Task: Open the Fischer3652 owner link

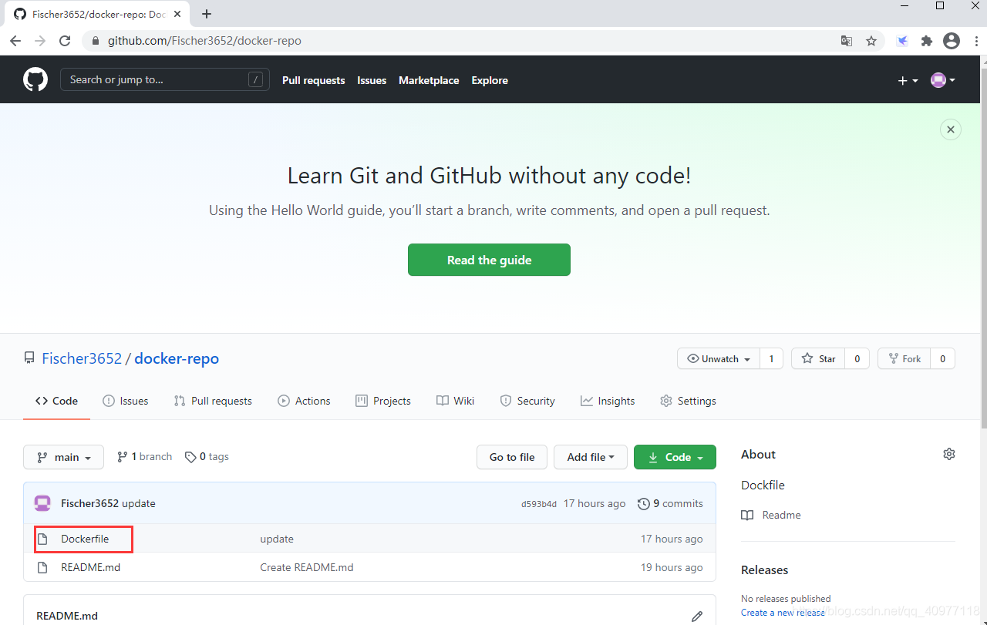Action: point(82,358)
